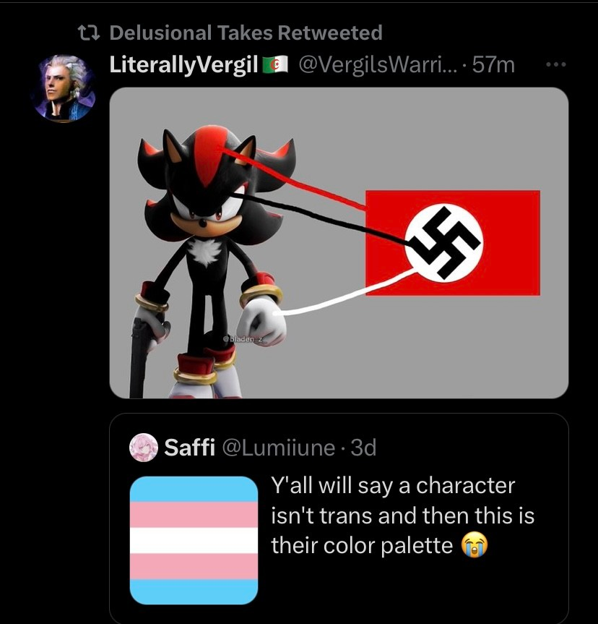Click Saffi's small profile avatar
The image size is (598, 624).
pos(143,448)
